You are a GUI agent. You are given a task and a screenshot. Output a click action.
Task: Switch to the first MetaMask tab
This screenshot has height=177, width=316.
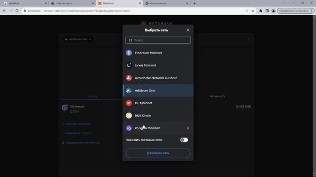pos(25,3)
